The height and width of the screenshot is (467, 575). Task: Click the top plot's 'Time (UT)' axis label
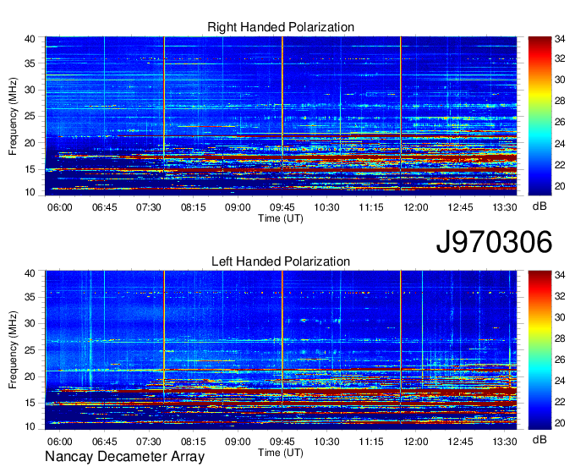coord(281,218)
